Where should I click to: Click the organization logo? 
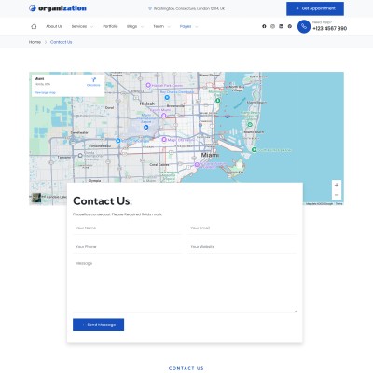coord(58,8)
